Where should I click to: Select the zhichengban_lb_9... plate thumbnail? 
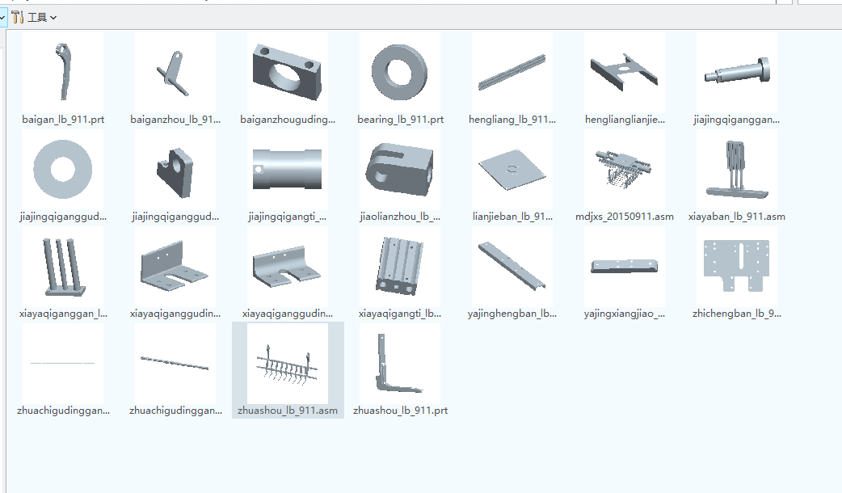click(737, 267)
